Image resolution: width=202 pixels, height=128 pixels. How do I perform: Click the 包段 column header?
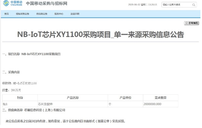pos(20,98)
